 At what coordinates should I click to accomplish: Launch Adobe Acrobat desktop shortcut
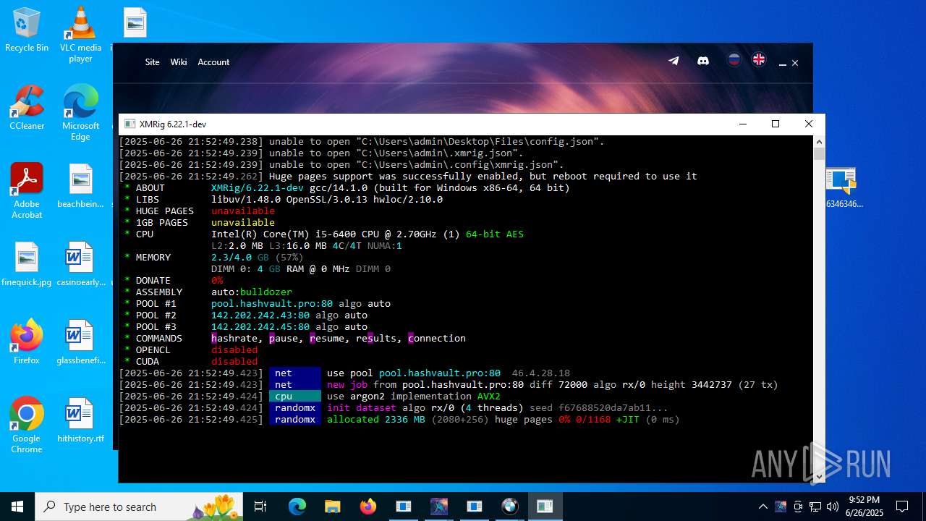pos(27,191)
